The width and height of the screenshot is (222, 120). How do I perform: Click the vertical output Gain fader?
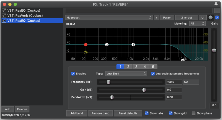tap(214, 50)
